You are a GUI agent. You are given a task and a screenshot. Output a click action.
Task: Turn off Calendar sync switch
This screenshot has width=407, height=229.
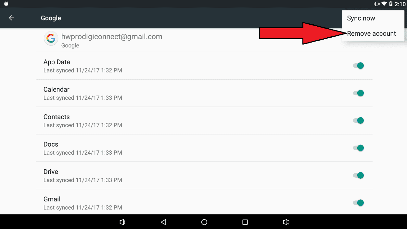[358, 93]
